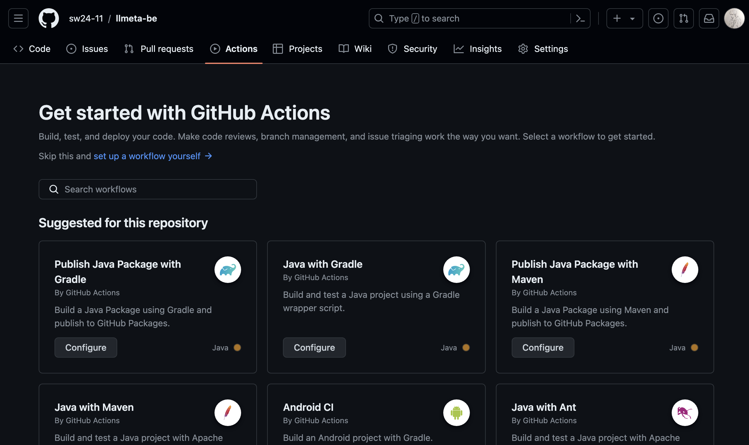
Task: Click the user avatar picture
Action: point(734,18)
